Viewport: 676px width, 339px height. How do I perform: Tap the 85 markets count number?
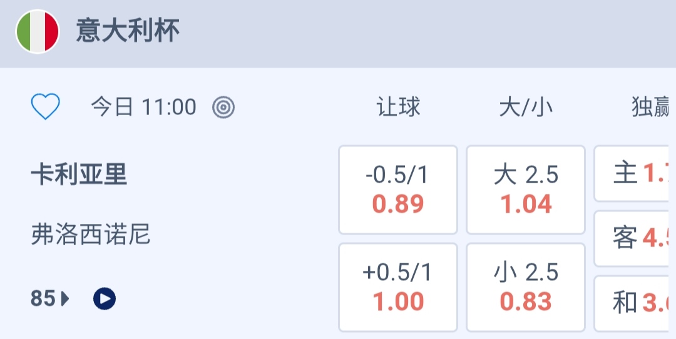(43, 299)
